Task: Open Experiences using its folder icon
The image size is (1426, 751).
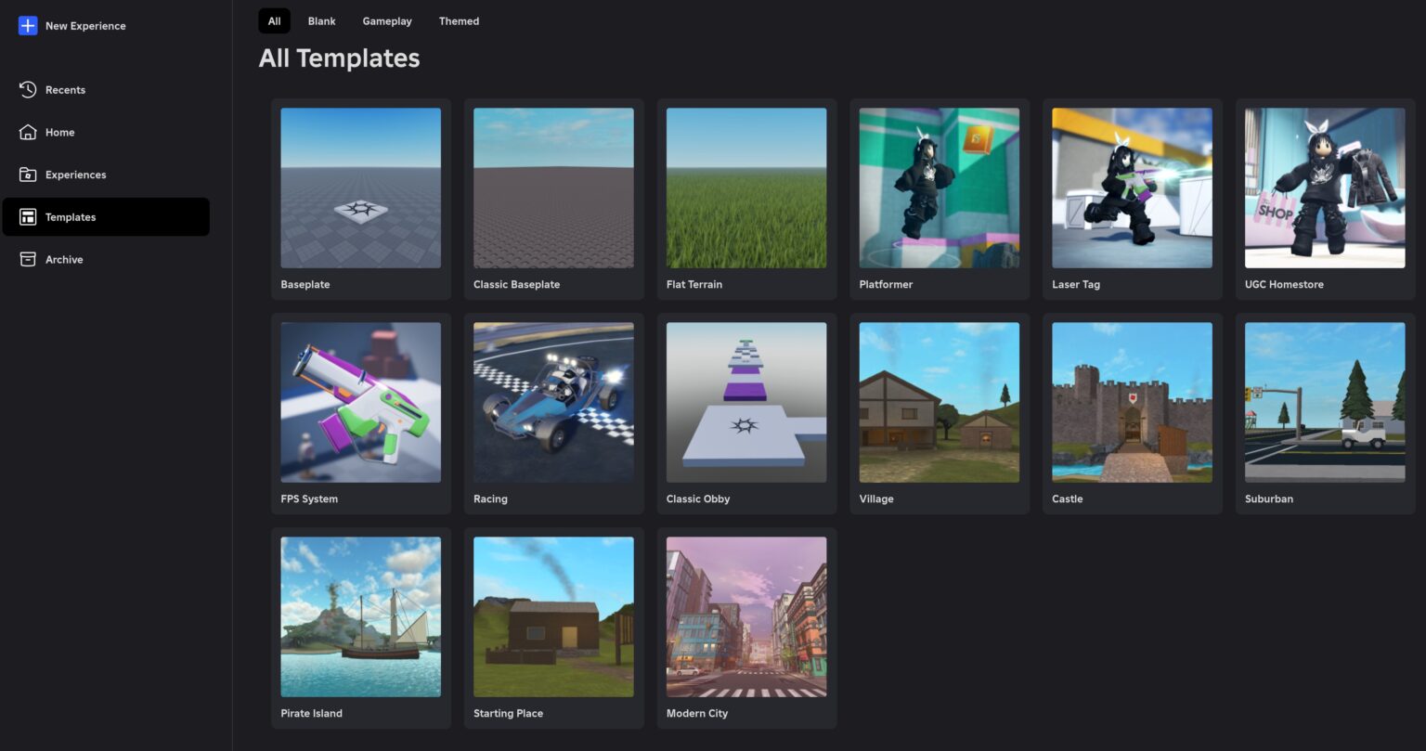Action: pyautogui.click(x=28, y=175)
